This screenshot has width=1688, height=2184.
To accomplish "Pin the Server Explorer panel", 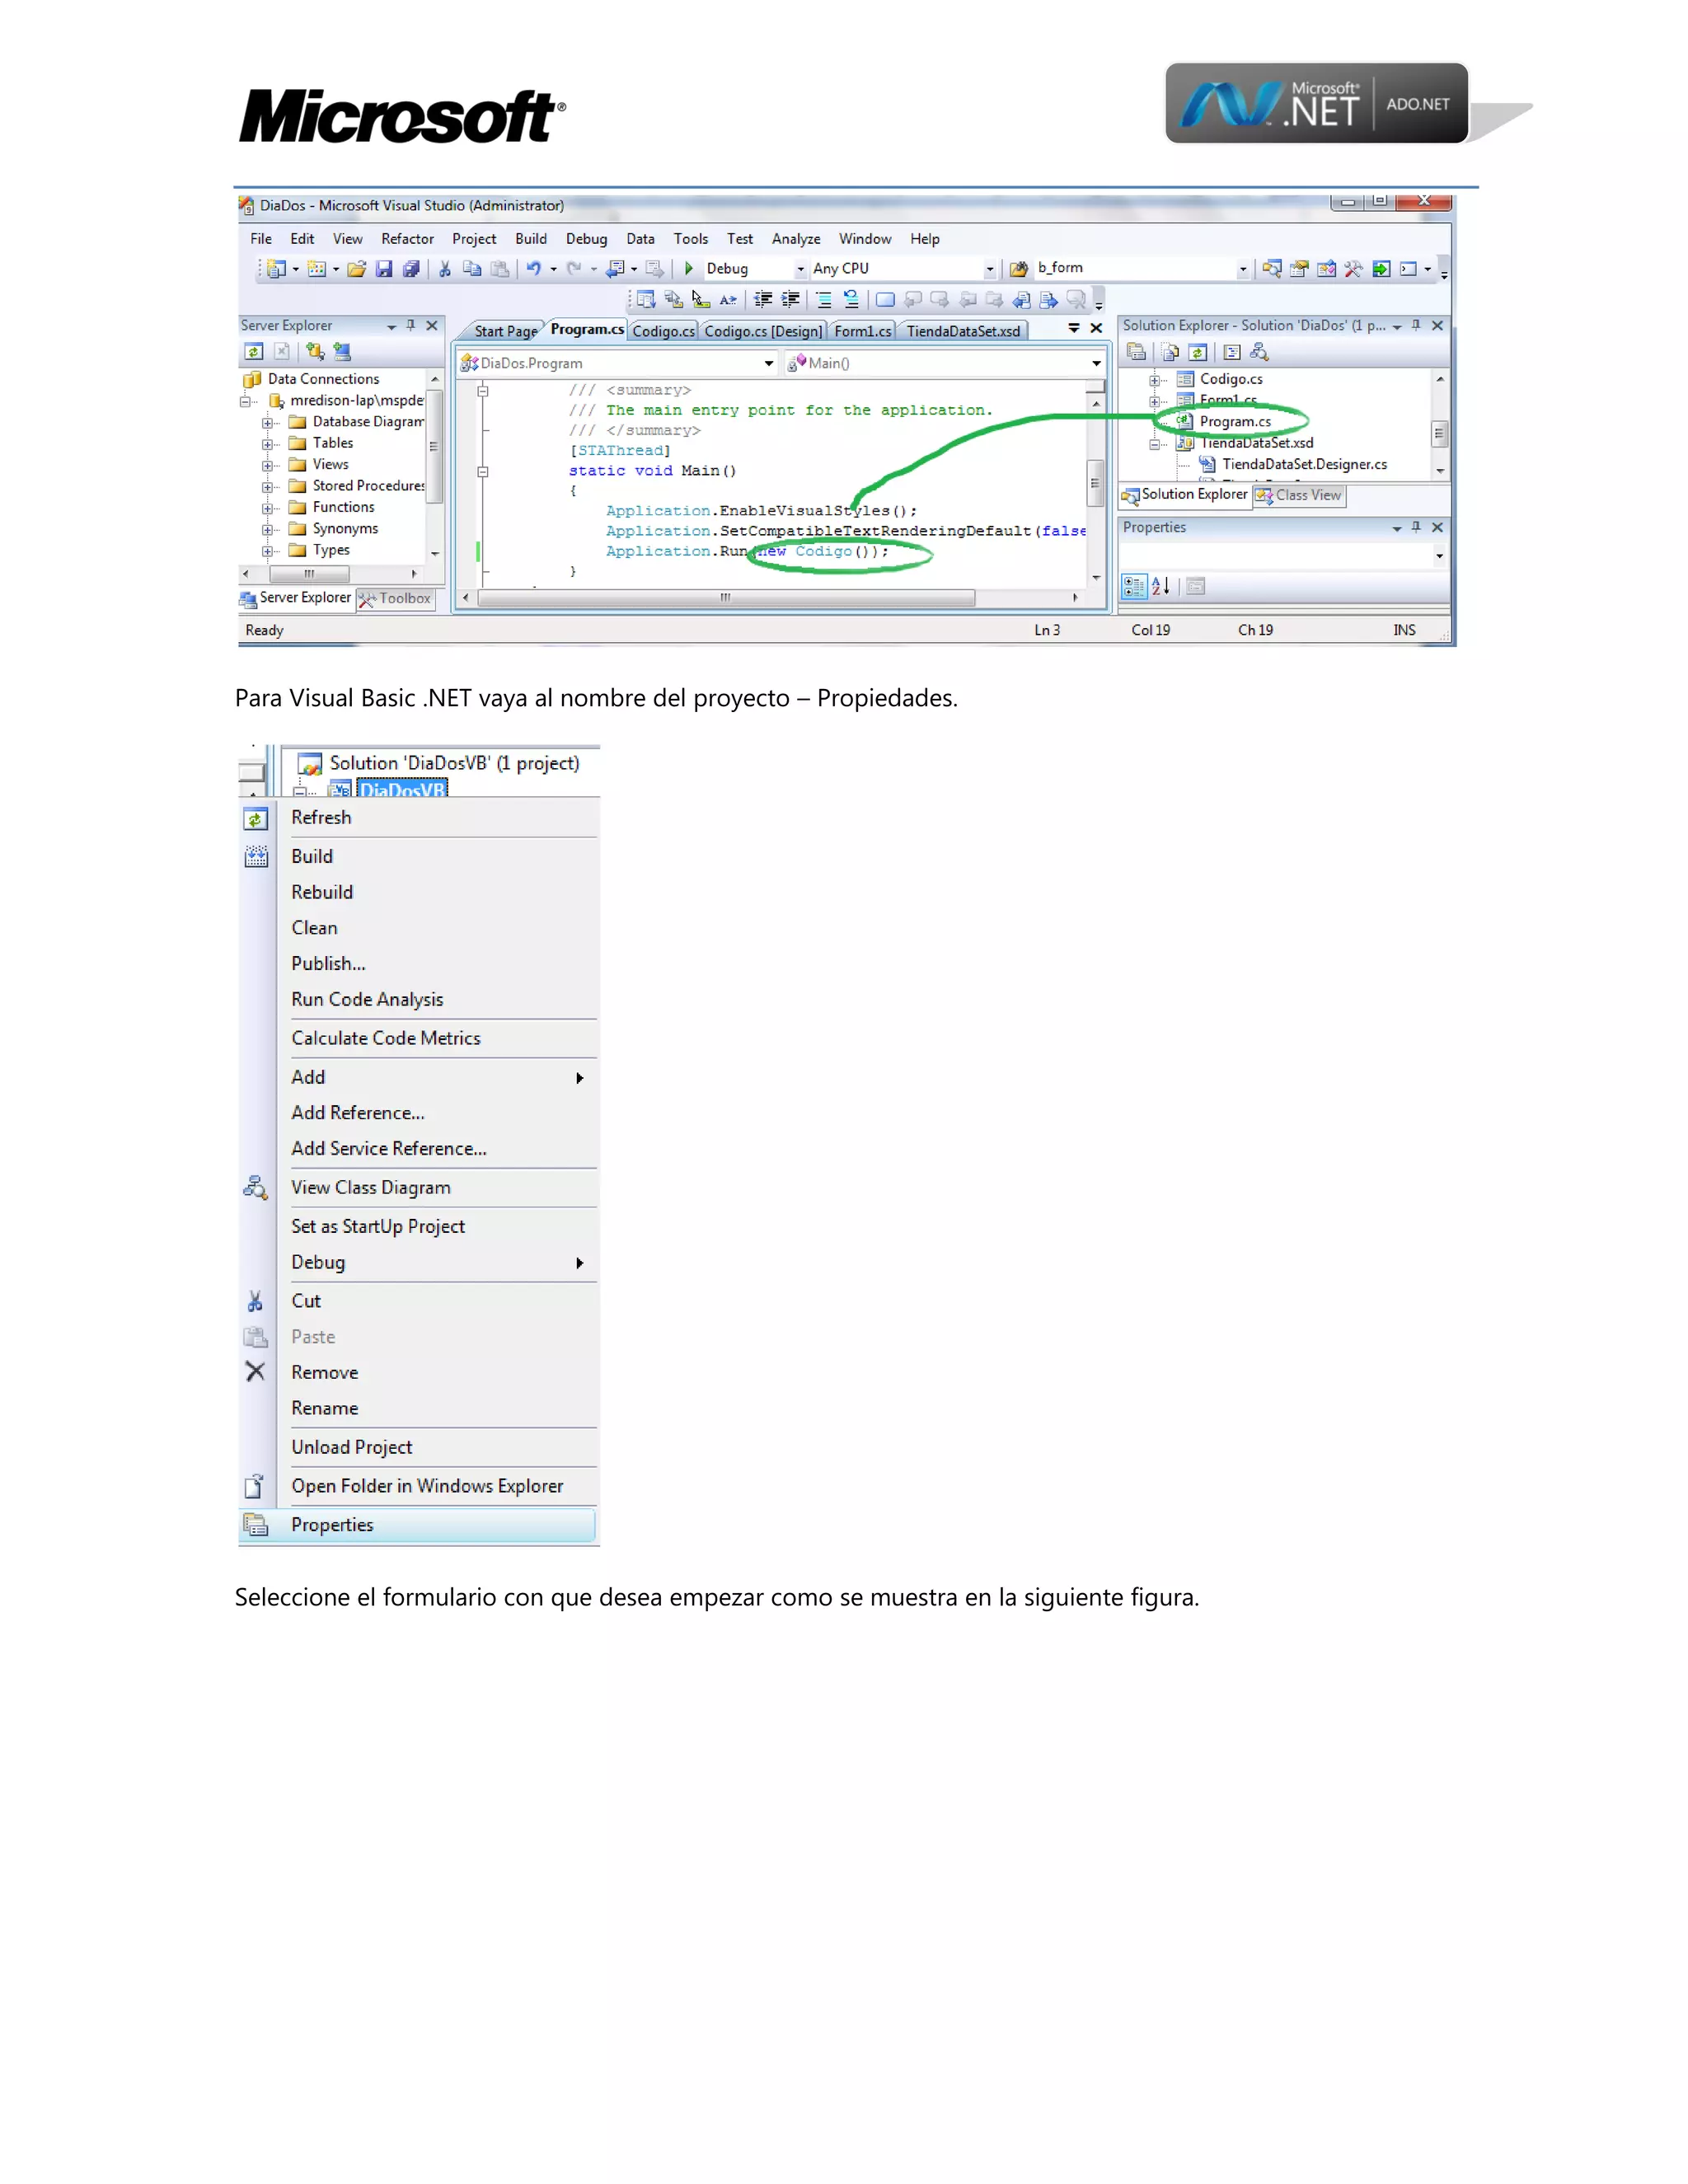I will 410,326.
